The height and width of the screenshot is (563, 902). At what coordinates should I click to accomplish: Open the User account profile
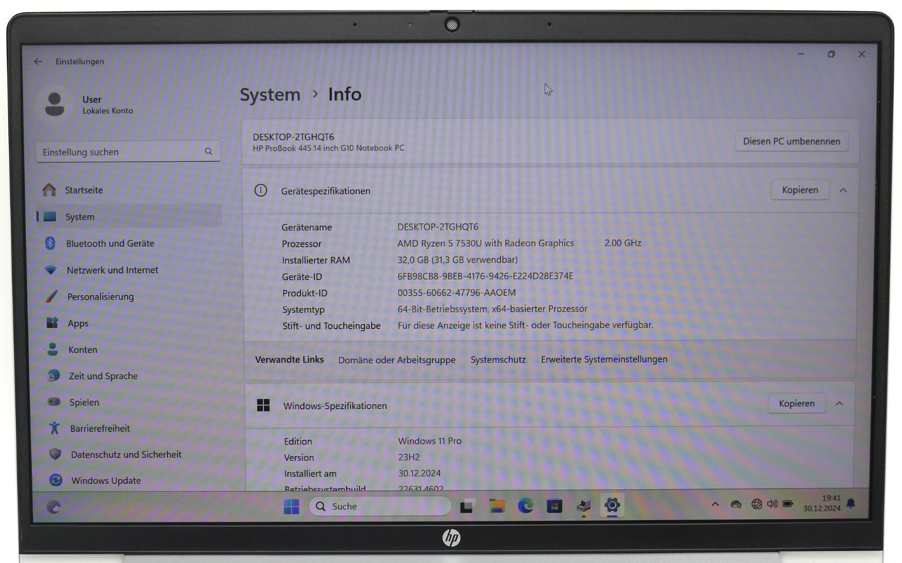(89, 105)
